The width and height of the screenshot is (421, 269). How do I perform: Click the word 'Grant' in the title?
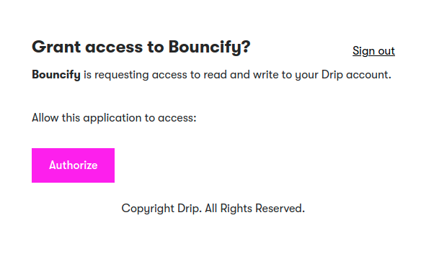[x=56, y=47]
